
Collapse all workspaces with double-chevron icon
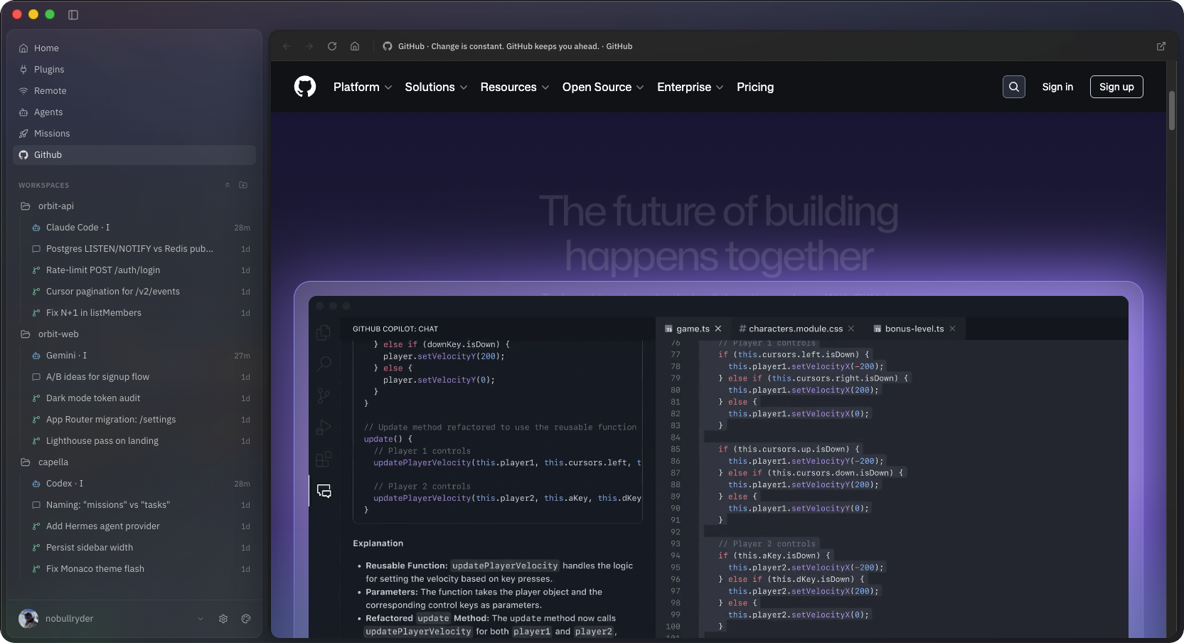[228, 185]
